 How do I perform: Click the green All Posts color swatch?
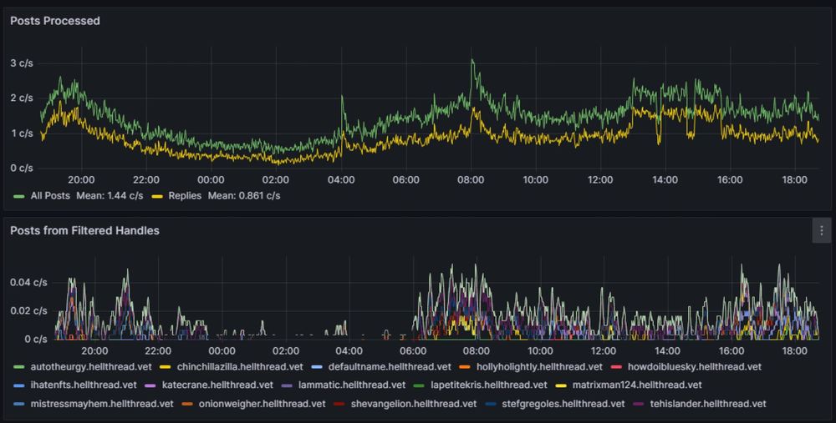click(x=19, y=196)
